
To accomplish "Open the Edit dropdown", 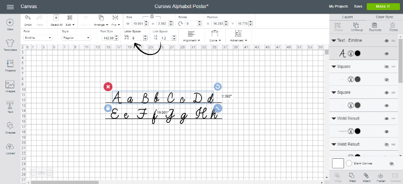I will (70, 20).
